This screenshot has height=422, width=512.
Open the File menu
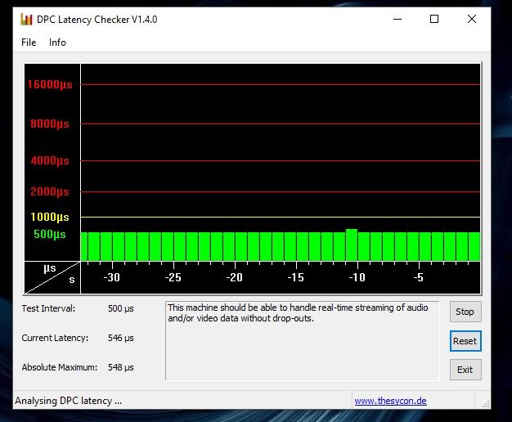29,43
